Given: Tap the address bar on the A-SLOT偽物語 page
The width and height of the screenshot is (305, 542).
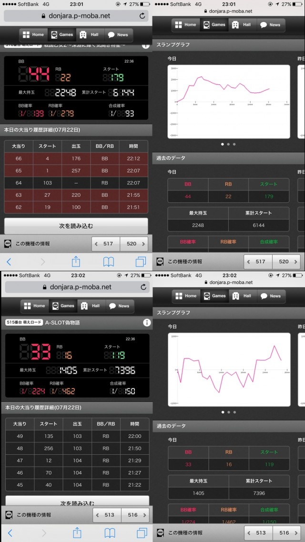Looking at the screenshot, I should point(76,287).
